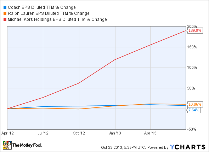Image resolution: width=209 pixels, height=152 pixels.
Task: Select Michael Kors Holdings EPS legend label
Action: 57,19
